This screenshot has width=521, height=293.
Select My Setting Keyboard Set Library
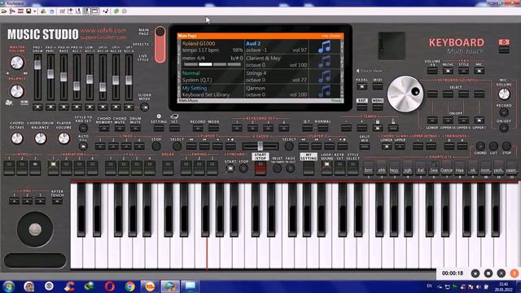[212, 91]
